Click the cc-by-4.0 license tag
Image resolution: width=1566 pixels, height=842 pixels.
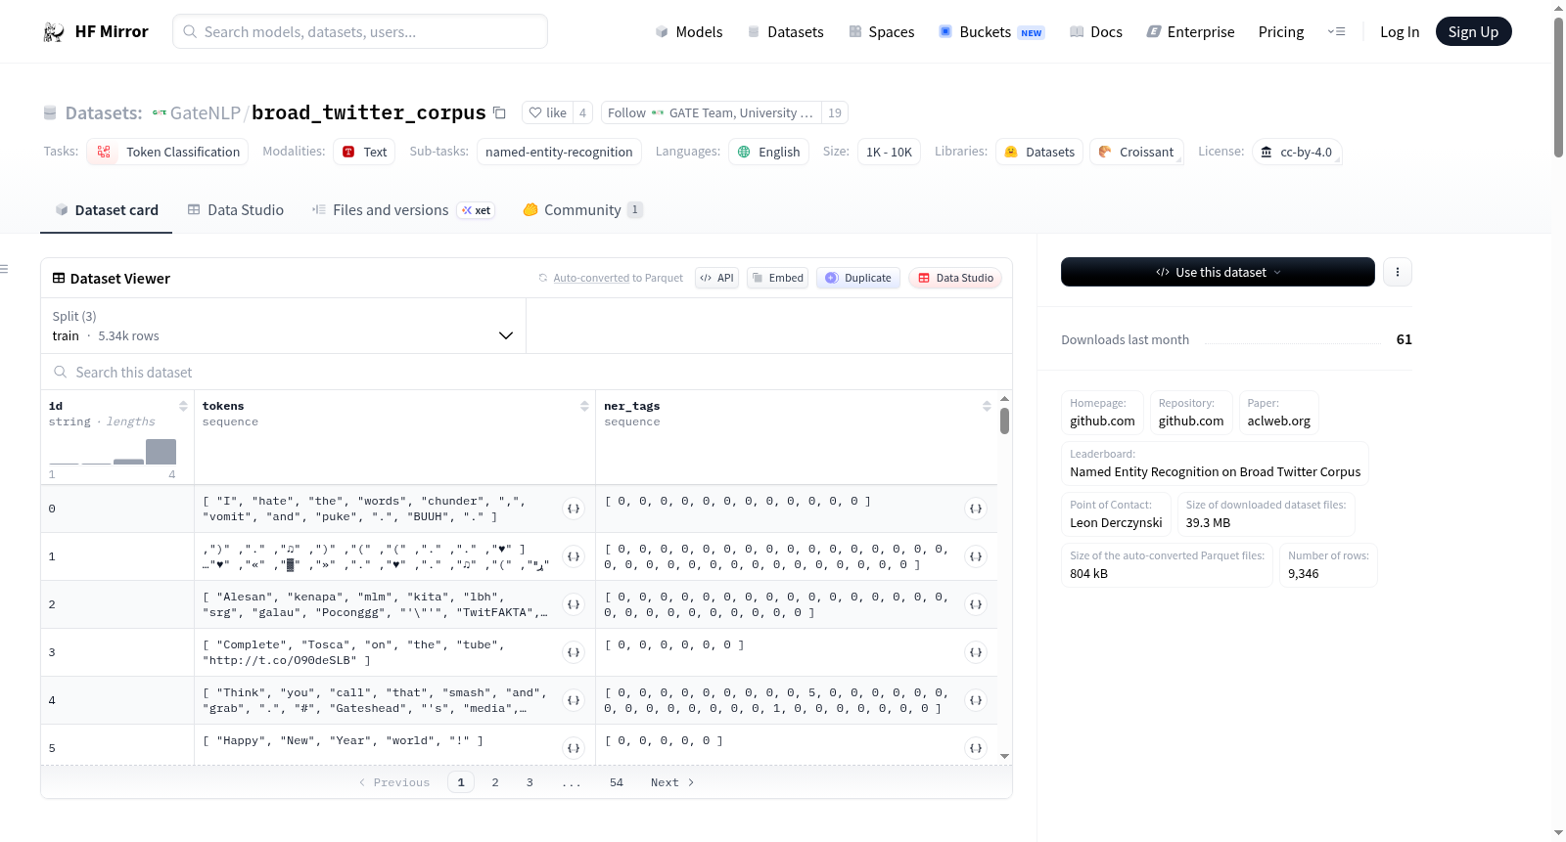[x=1297, y=152]
